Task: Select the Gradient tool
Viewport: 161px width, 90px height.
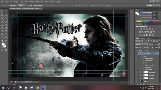Action: coord(6,28)
